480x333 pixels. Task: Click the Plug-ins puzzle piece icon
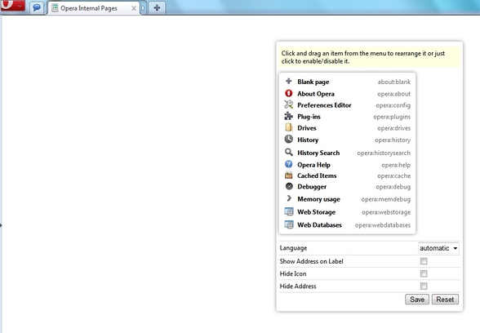click(288, 116)
